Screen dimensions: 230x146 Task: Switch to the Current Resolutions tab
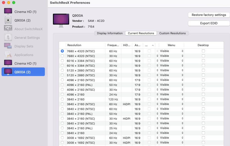141,33
